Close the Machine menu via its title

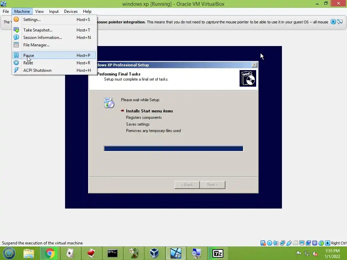point(22,11)
